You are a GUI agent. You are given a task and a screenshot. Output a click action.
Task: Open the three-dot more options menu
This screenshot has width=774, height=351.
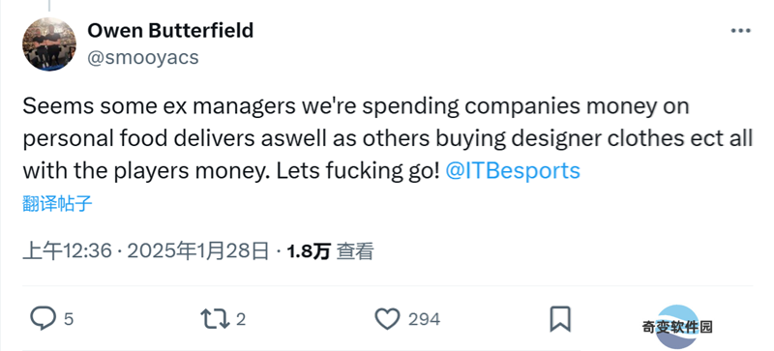740,31
